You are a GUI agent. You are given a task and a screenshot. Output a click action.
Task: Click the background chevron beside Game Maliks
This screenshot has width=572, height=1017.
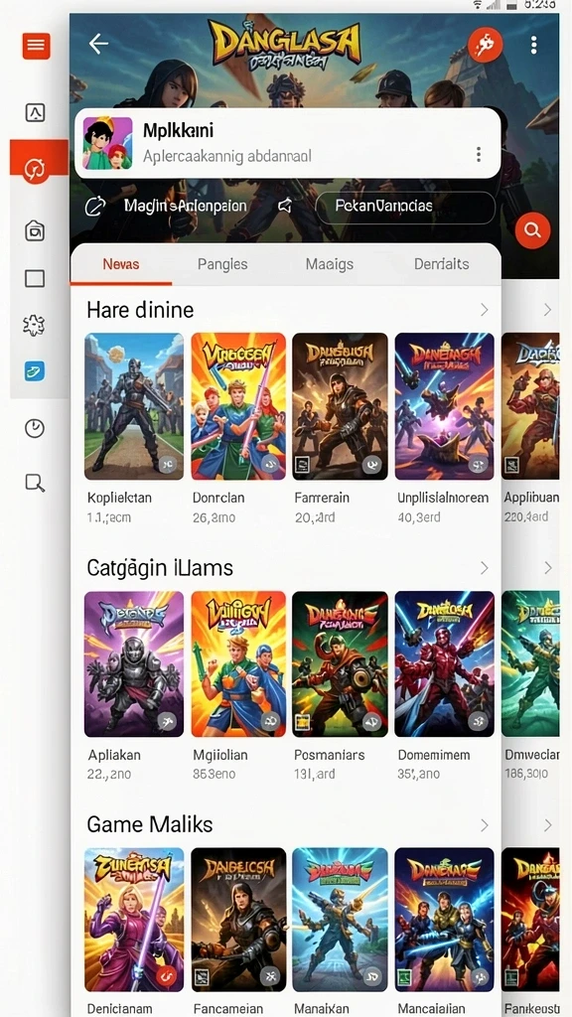(548, 825)
